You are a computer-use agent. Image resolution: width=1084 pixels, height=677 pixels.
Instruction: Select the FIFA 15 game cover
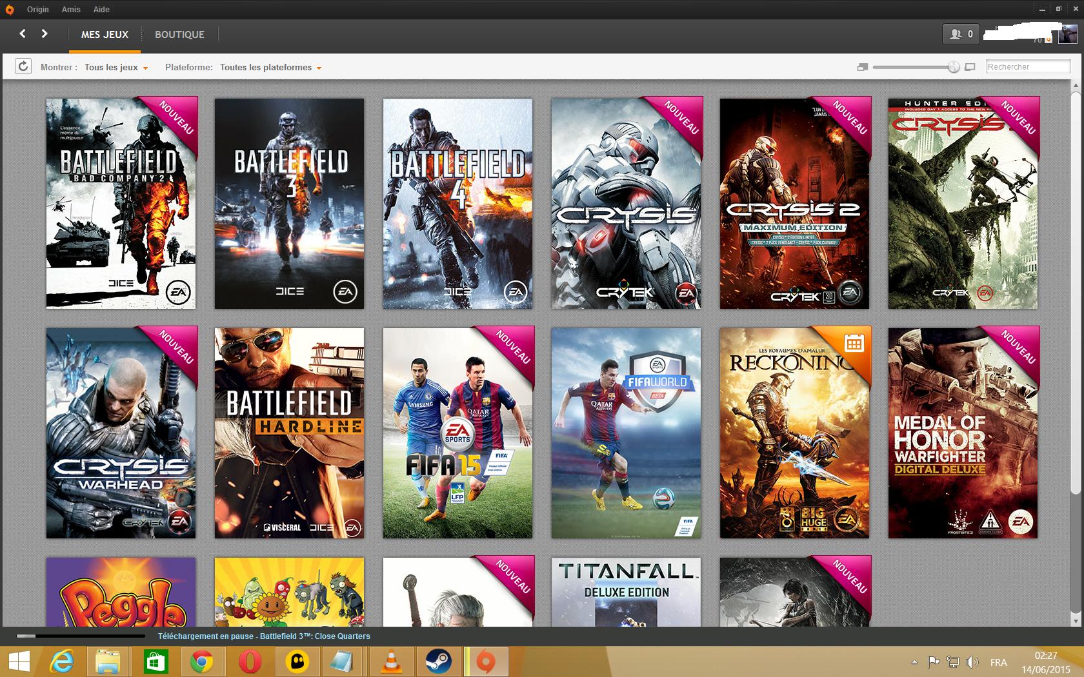pyautogui.click(x=457, y=433)
